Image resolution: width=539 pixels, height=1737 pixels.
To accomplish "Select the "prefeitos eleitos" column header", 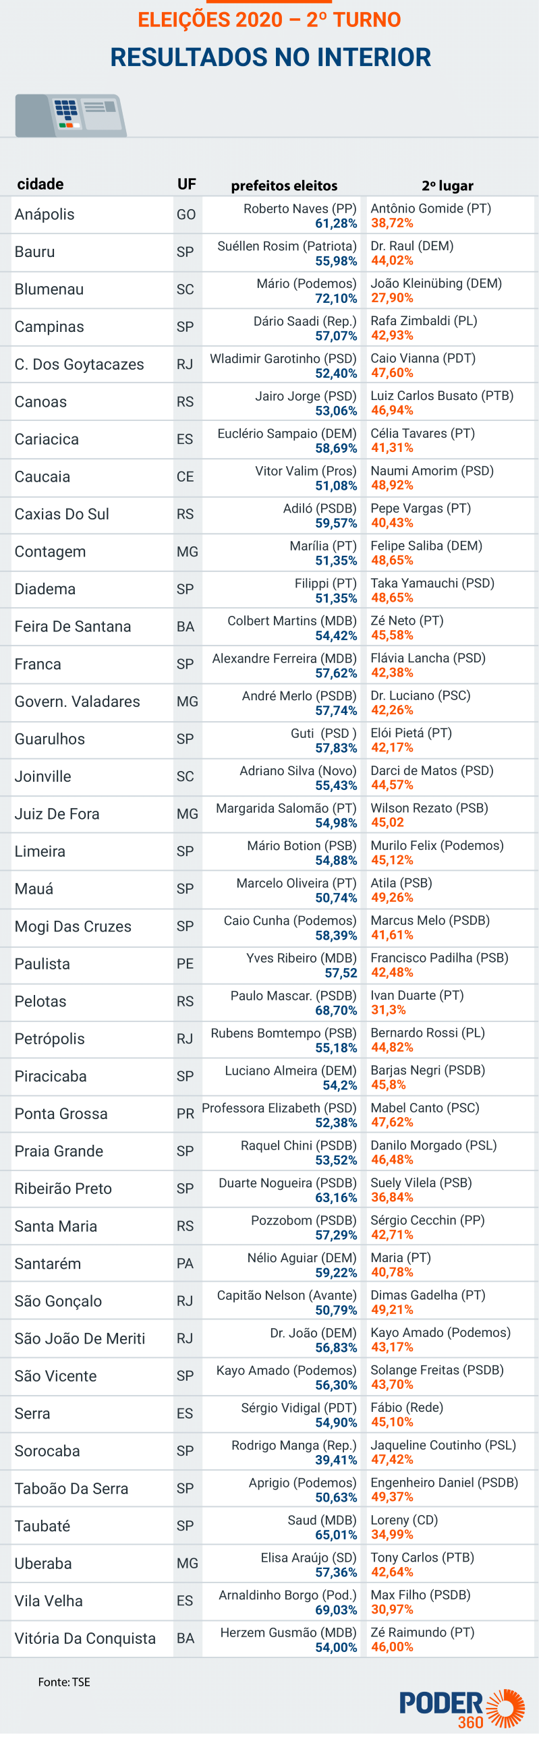I will [x=284, y=186].
